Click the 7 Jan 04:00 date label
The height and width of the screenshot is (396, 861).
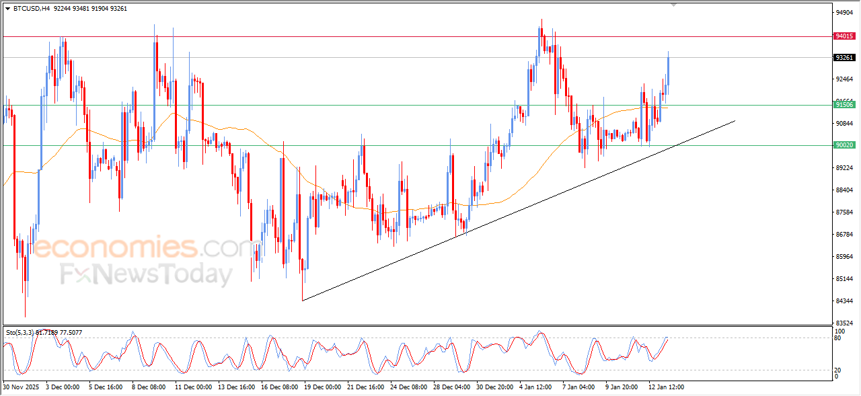point(580,387)
